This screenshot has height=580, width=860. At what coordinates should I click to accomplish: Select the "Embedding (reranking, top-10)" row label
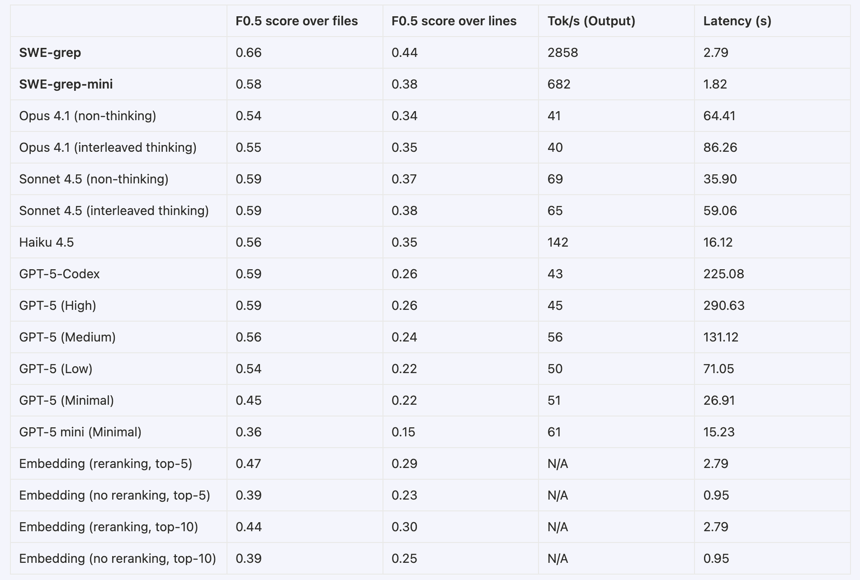pos(109,527)
